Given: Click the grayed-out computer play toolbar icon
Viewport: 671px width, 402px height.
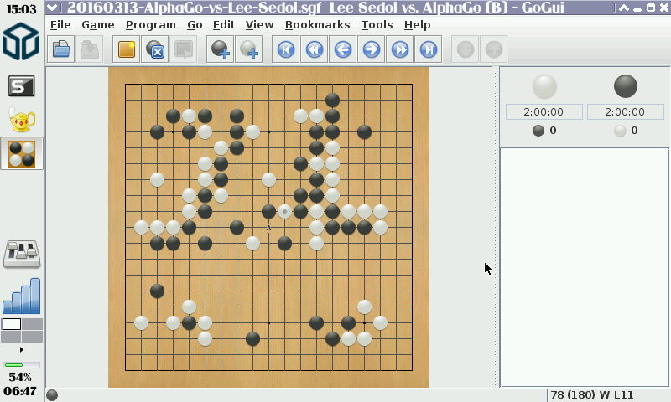Looking at the screenshot, I should click(x=184, y=49).
